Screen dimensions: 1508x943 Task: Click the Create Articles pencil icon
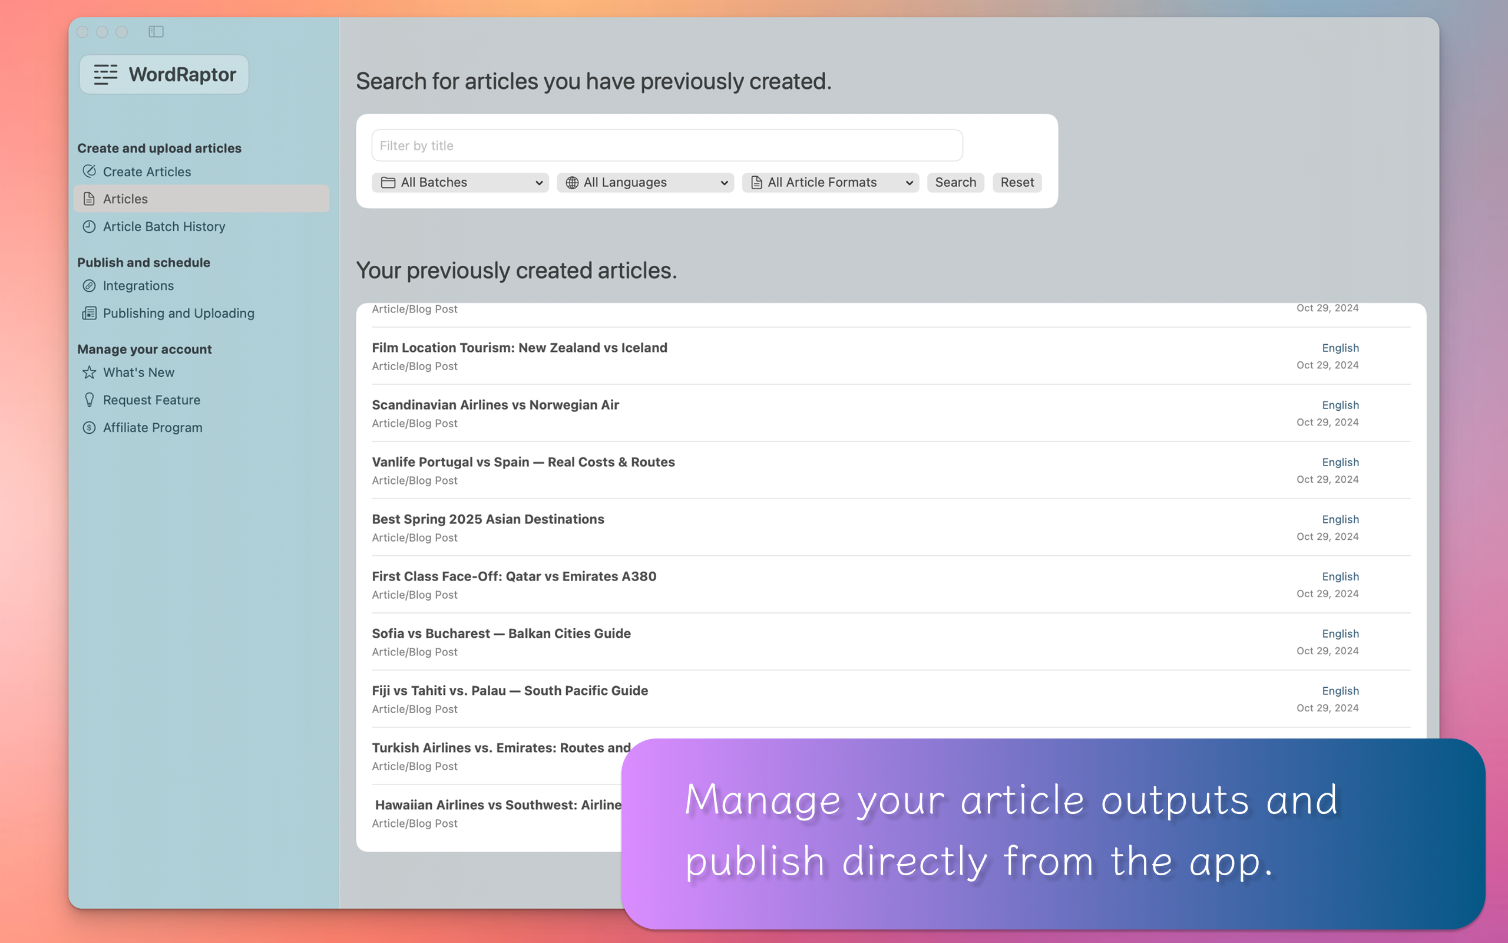click(90, 171)
